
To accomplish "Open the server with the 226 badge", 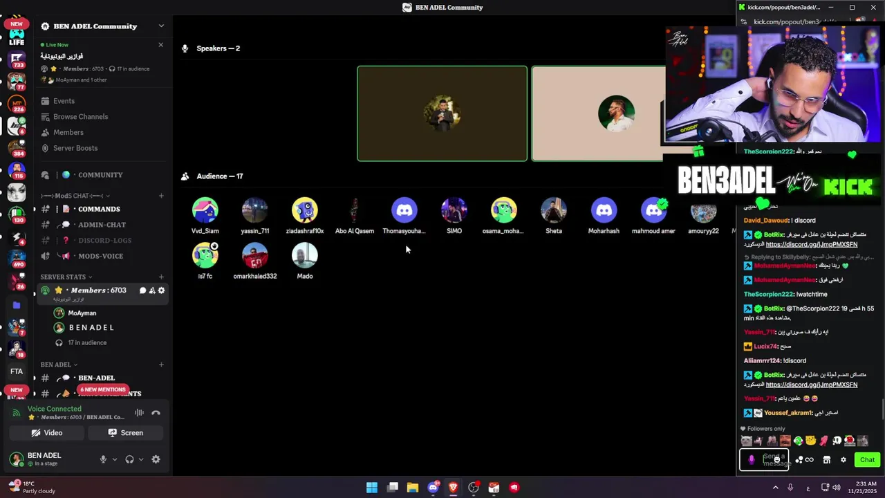I will [x=17, y=104].
